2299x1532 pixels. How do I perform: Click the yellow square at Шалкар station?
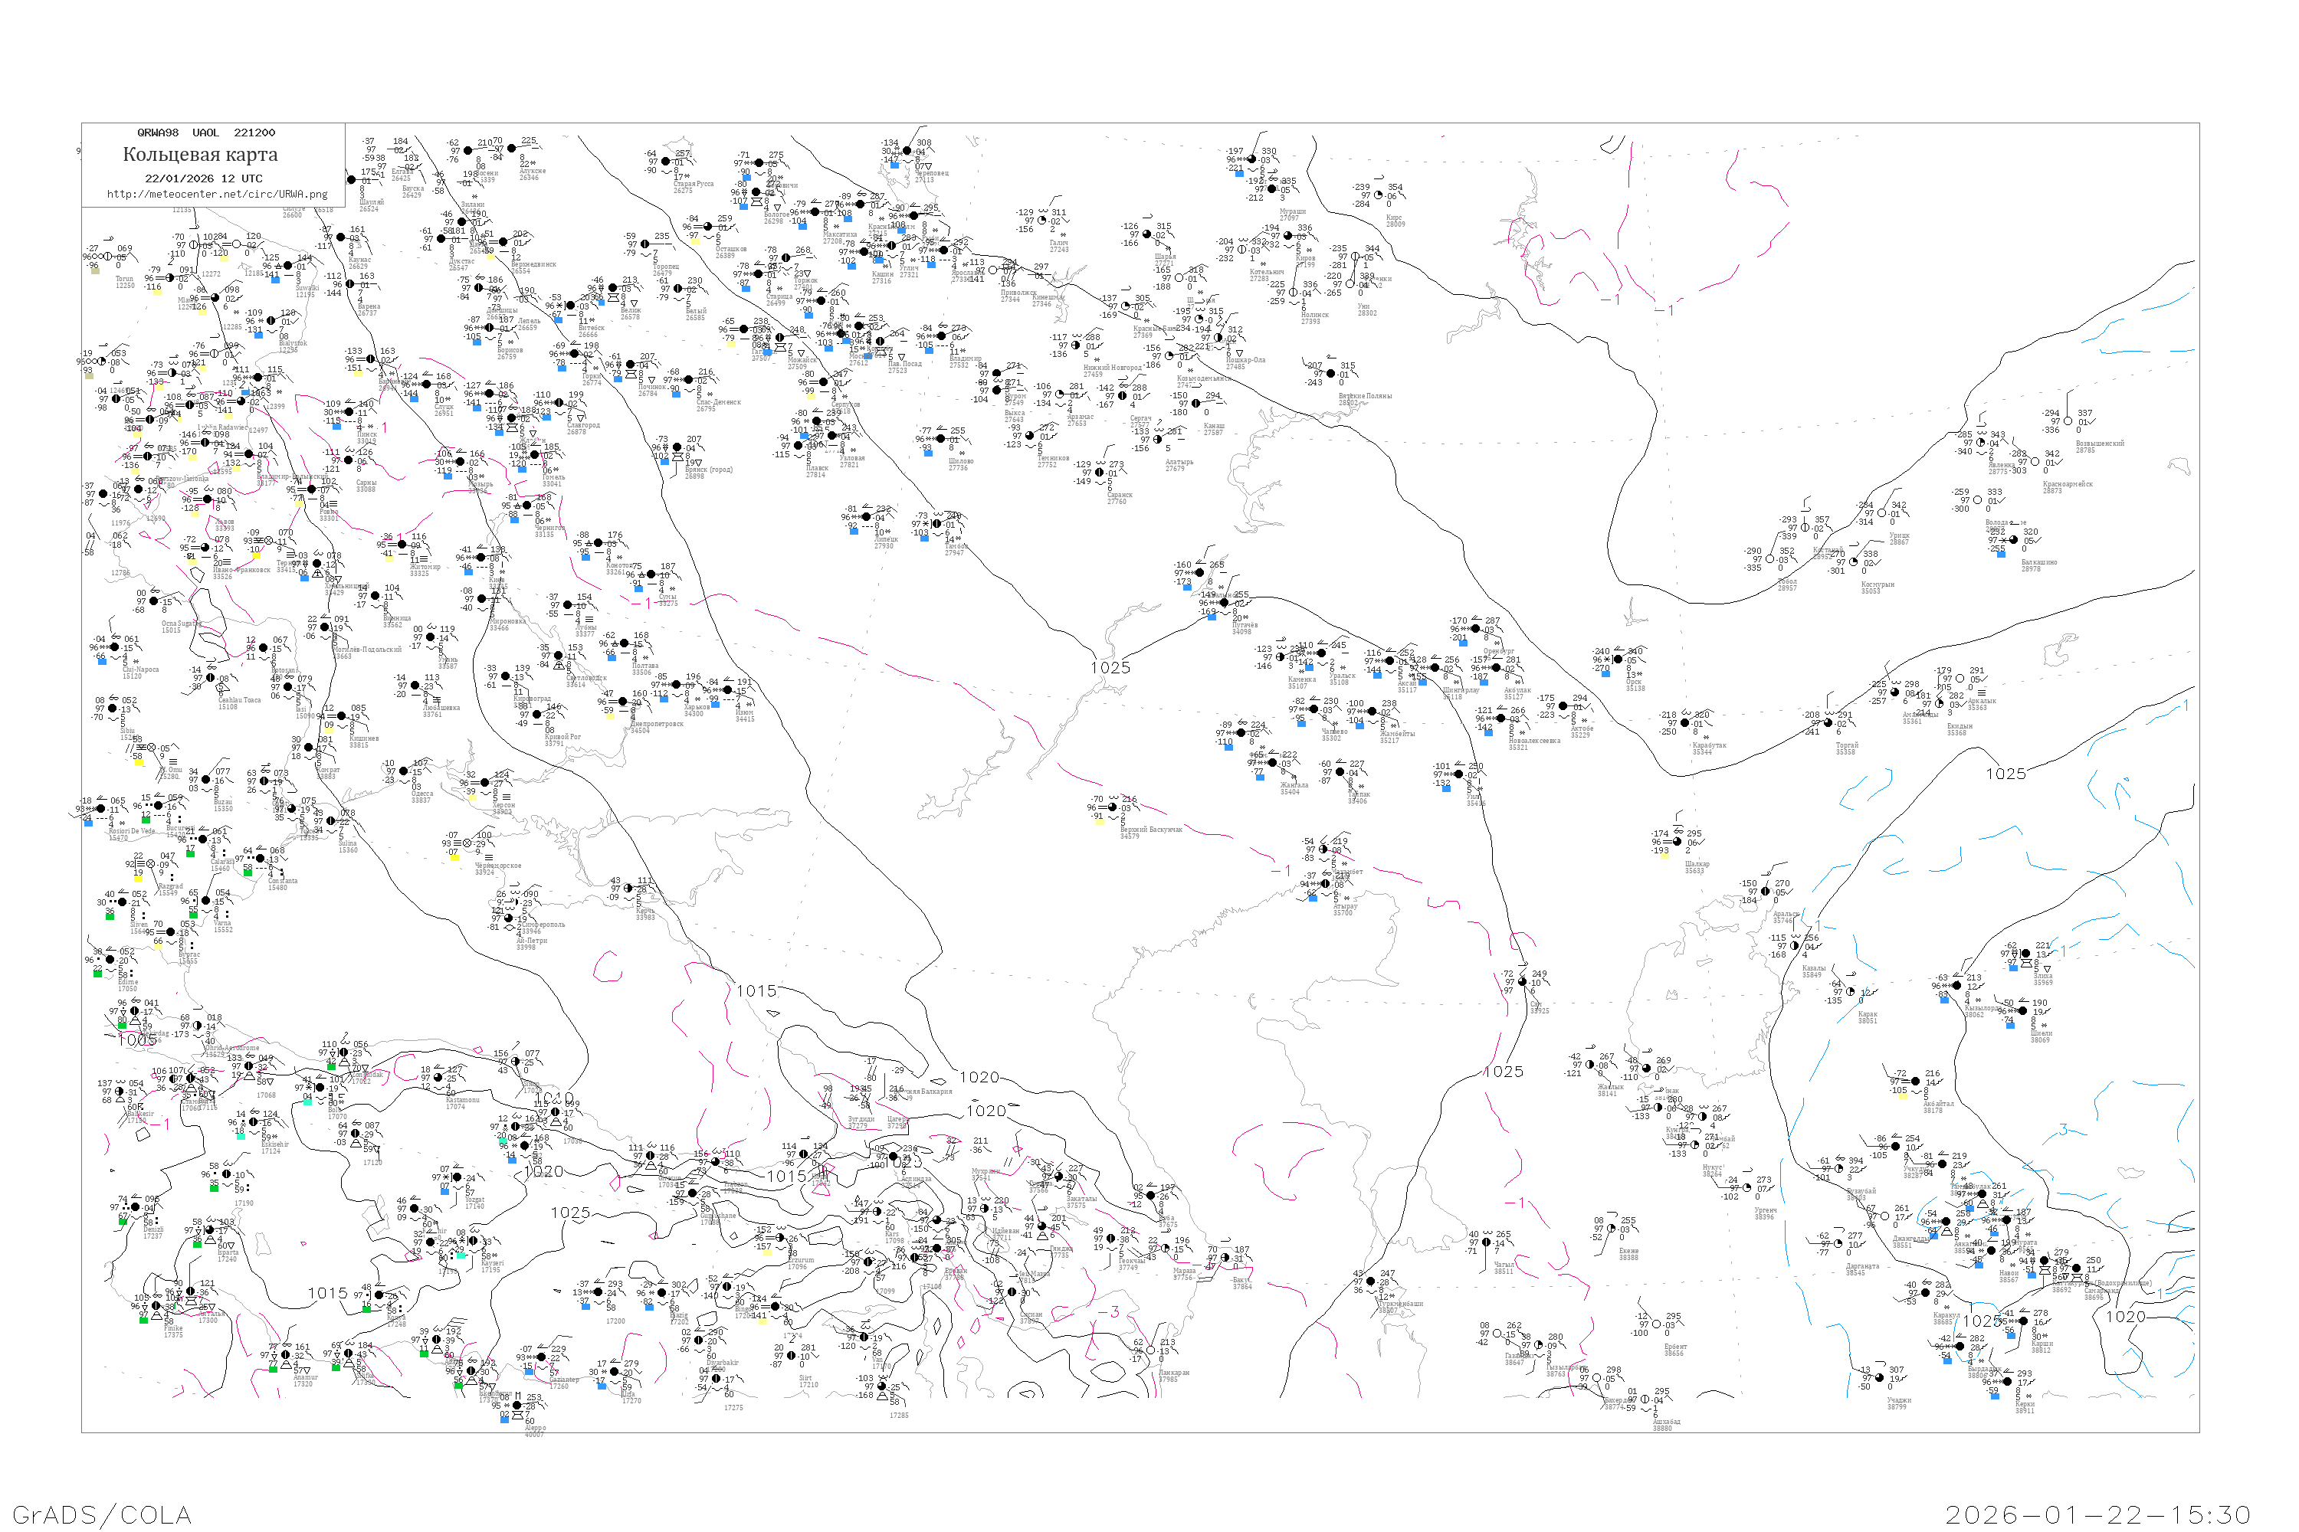click(x=1665, y=857)
